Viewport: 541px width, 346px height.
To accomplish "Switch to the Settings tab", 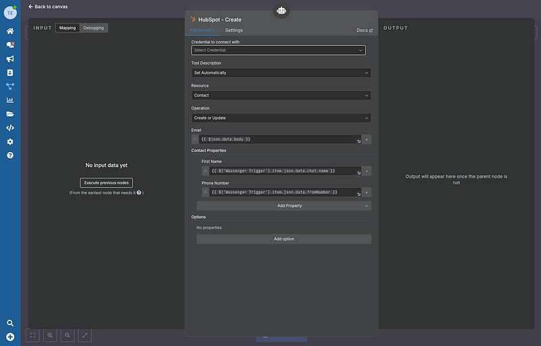I will [x=234, y=30].
